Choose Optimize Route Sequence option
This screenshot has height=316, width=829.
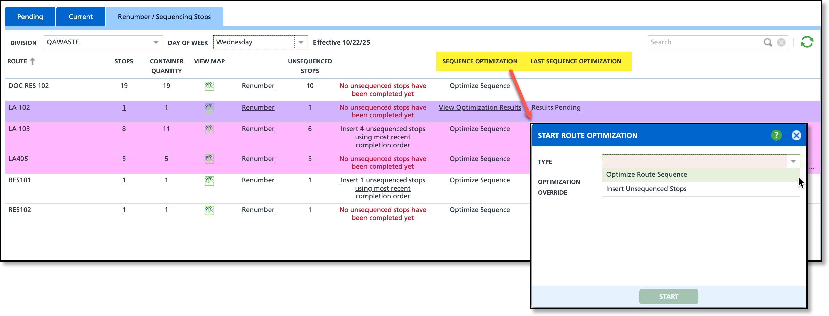point(701,175)
